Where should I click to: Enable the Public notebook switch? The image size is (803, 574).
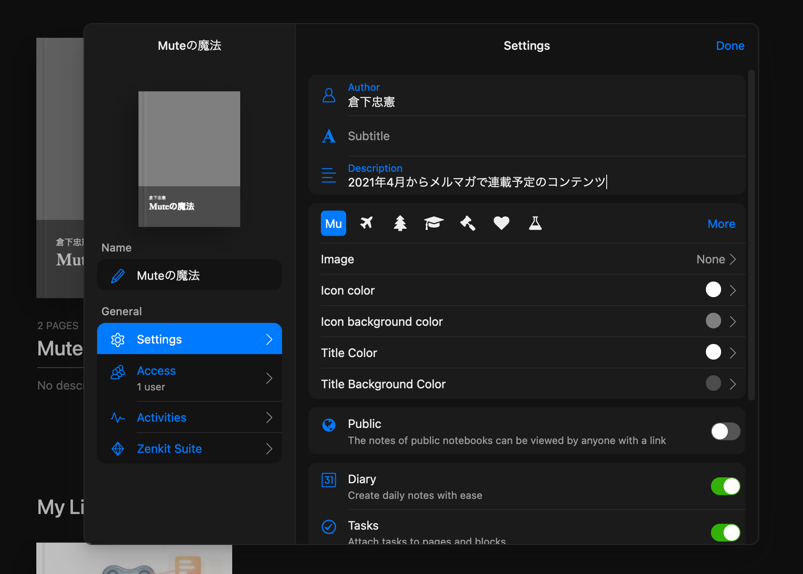coord(725,431)
